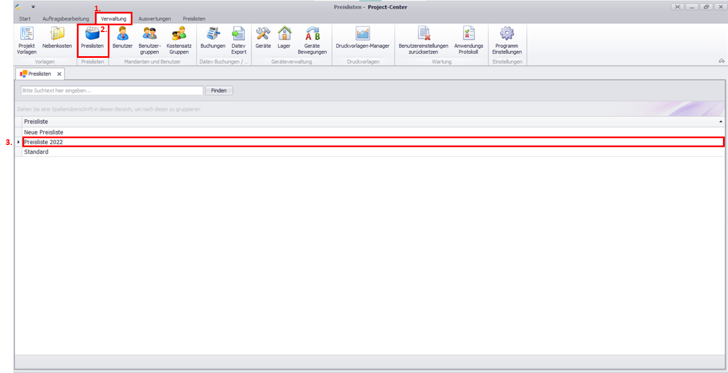Image resolution: width=728 pixels, height=373 pixels.
Task: Switch to Auswertungen ribbon tab
Action: 154,19
